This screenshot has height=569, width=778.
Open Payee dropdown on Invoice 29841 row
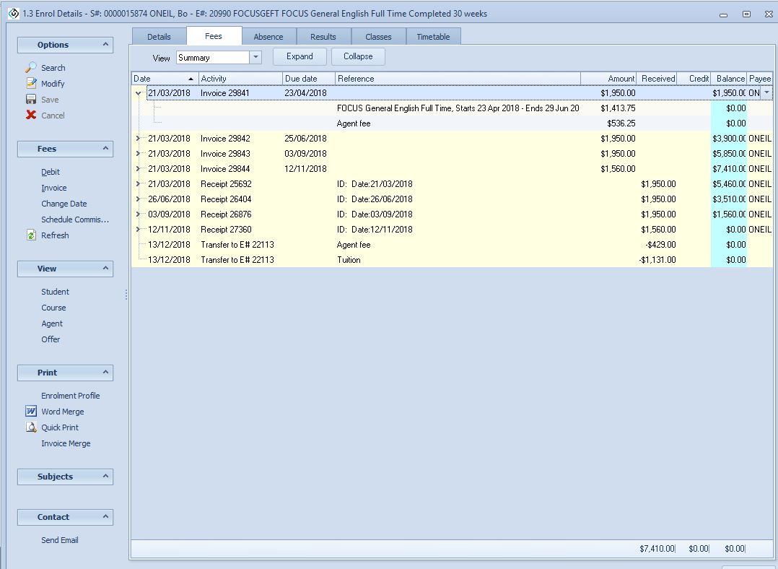766,93
